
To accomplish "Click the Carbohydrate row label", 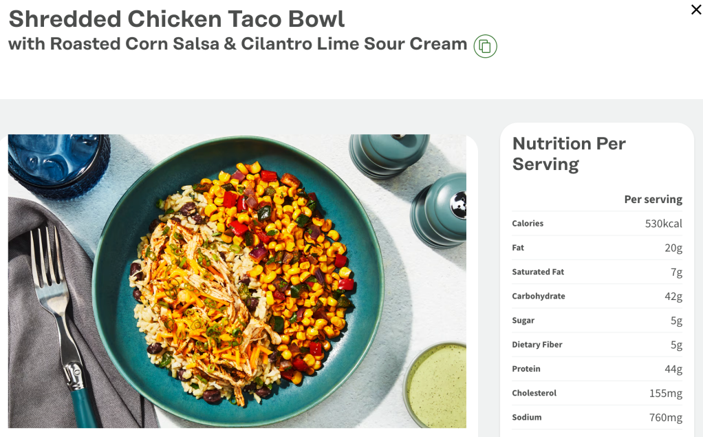I will (x=539, y=297).
